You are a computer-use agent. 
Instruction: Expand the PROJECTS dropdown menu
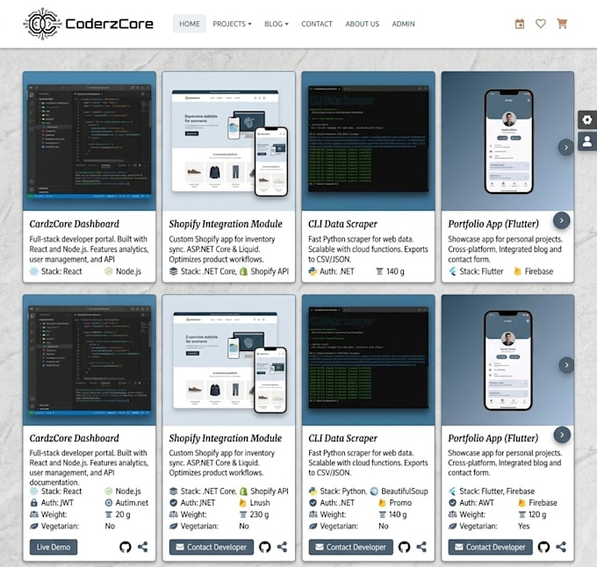[232, 24]
